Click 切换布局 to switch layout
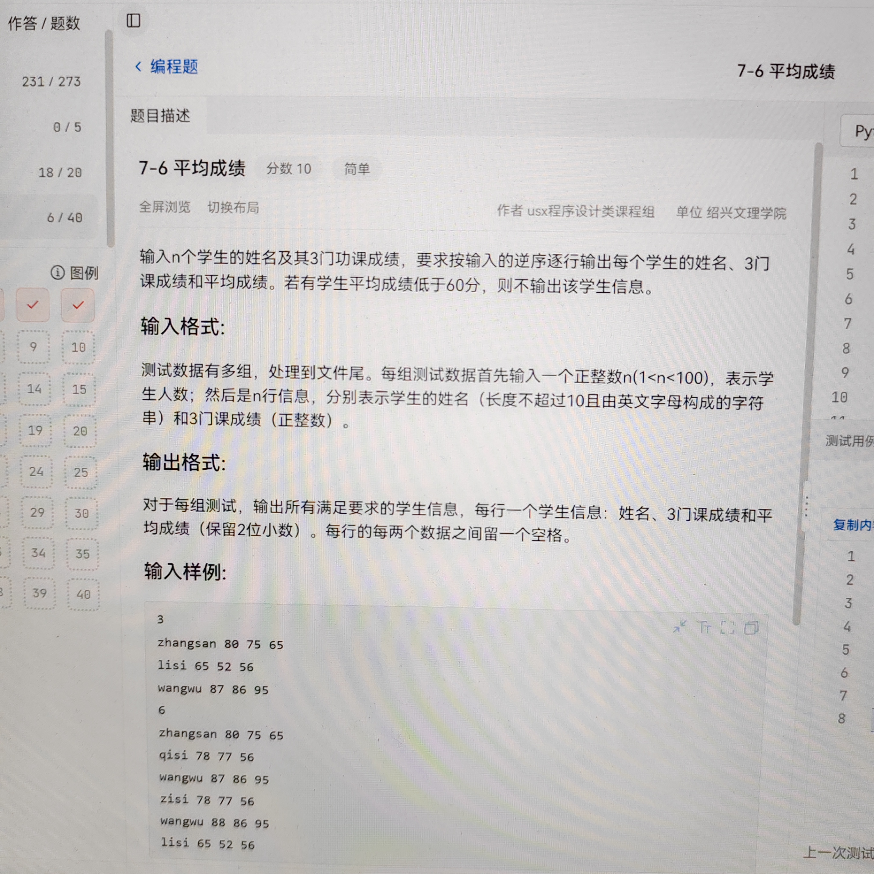This screenshot has width=874, height=874. (x=234, y=208)
